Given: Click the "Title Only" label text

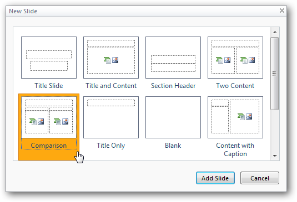Looking at the screenshot, I should [x=111, y=146].
